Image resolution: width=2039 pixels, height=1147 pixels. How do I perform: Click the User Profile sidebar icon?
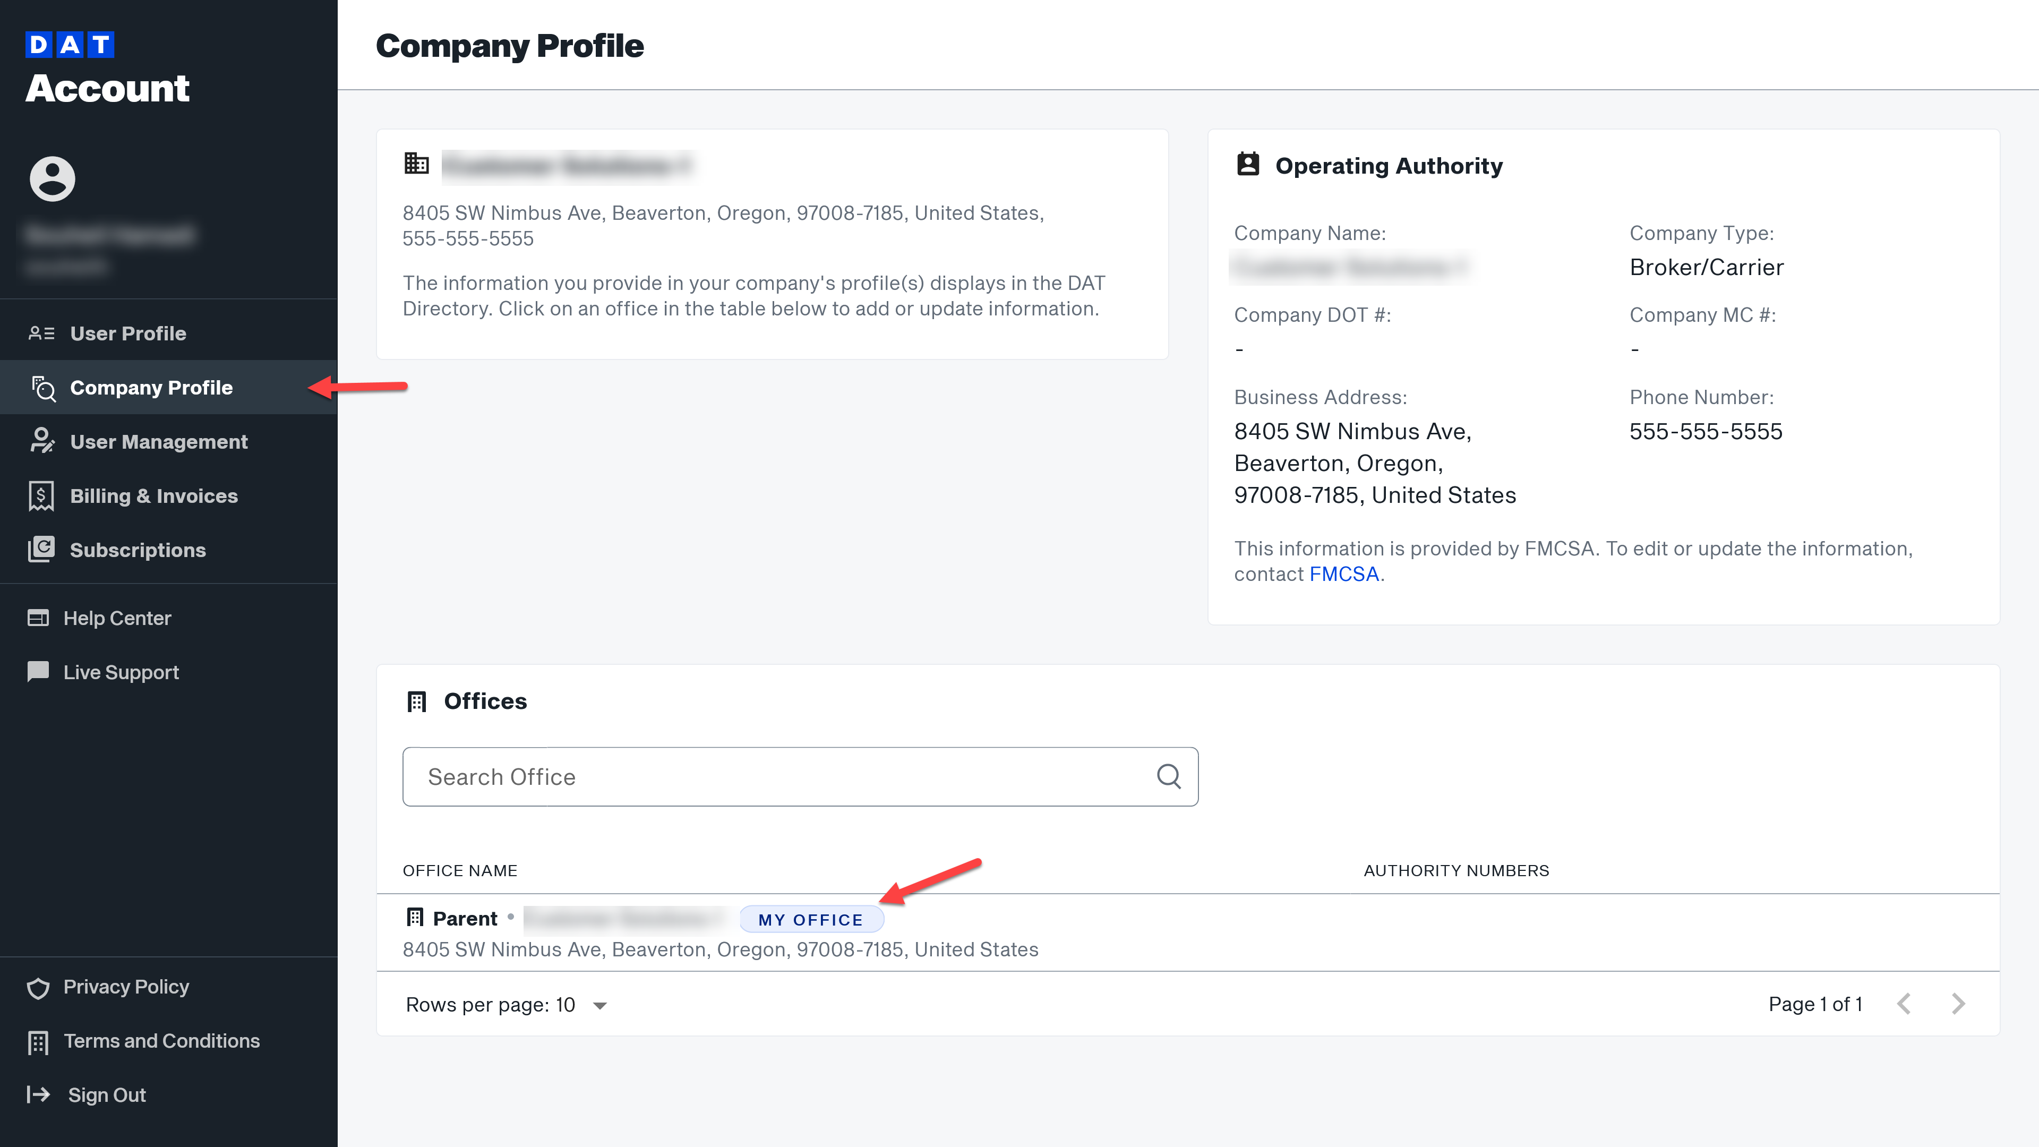(x=41, y=333)
